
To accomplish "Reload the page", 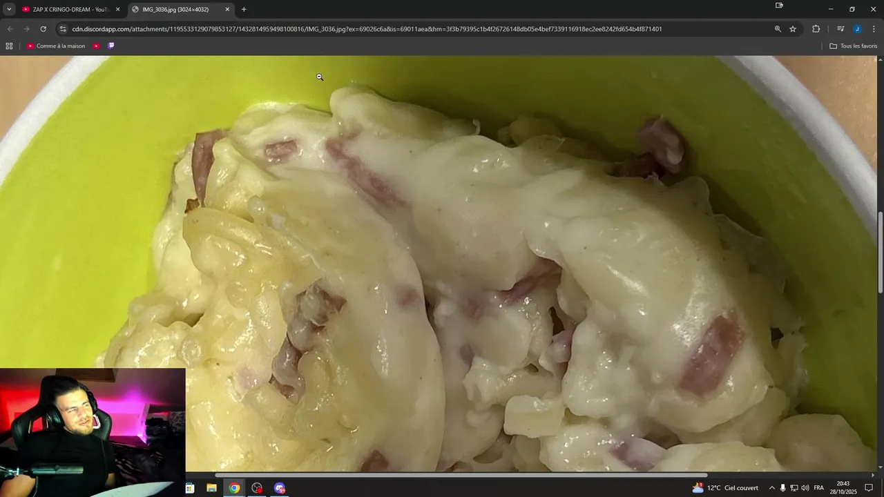I will [44, 29].
